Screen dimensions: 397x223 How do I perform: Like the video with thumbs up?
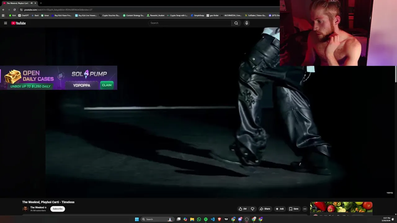pyautogui.click(x=242, y=209)
